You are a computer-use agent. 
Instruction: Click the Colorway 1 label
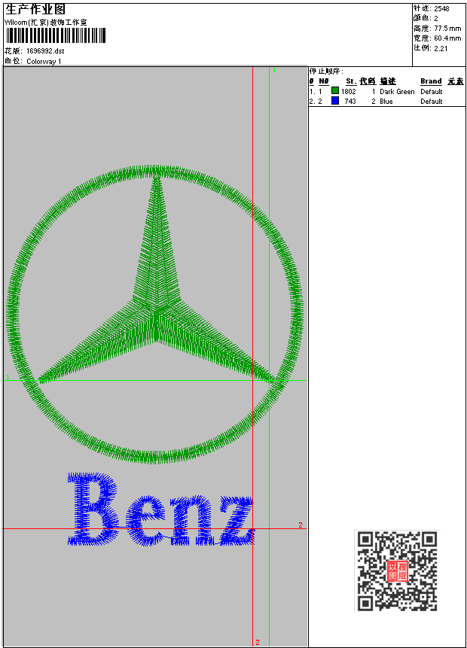click(x=44, y=61)
